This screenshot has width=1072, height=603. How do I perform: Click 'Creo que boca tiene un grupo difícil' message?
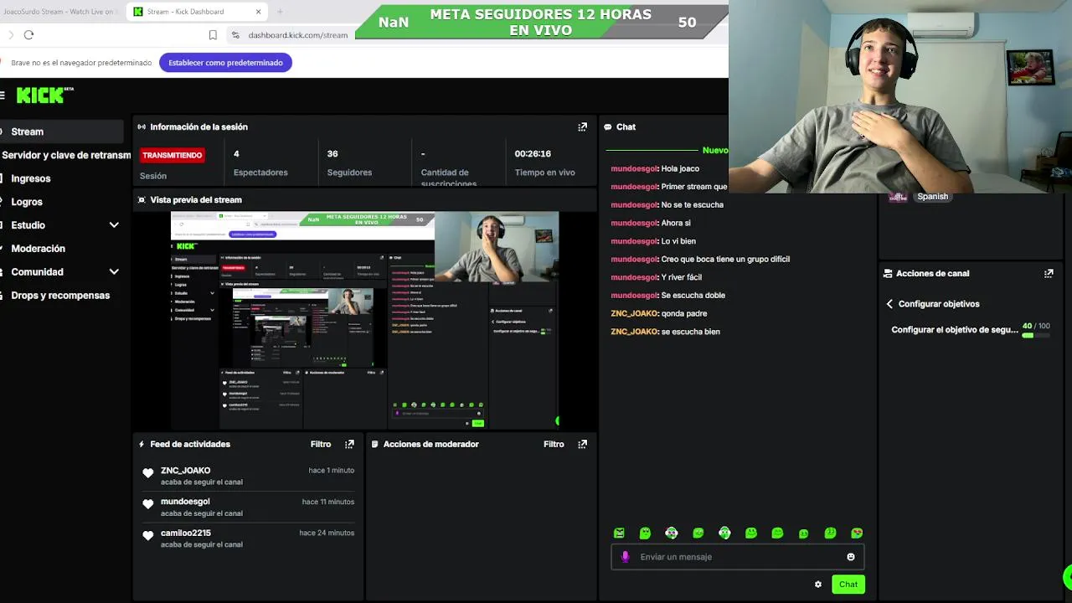(725, 259)
